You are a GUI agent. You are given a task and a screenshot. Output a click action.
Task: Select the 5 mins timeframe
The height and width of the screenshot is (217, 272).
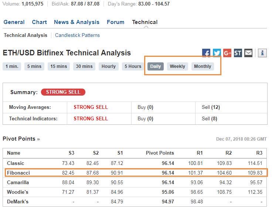tap(34, 66)
